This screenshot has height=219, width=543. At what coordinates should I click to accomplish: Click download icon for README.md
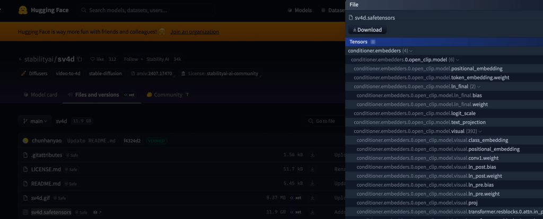(x=312, y=184)
